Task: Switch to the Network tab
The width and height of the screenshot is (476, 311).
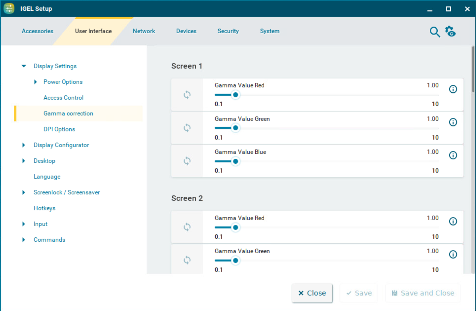Action: tap(144, 31)
